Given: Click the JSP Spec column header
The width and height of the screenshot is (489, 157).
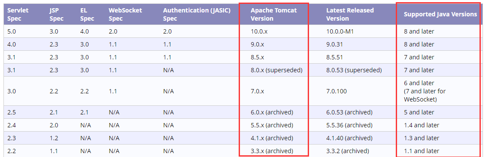Looking at the screenshot, I should [56, 14].
